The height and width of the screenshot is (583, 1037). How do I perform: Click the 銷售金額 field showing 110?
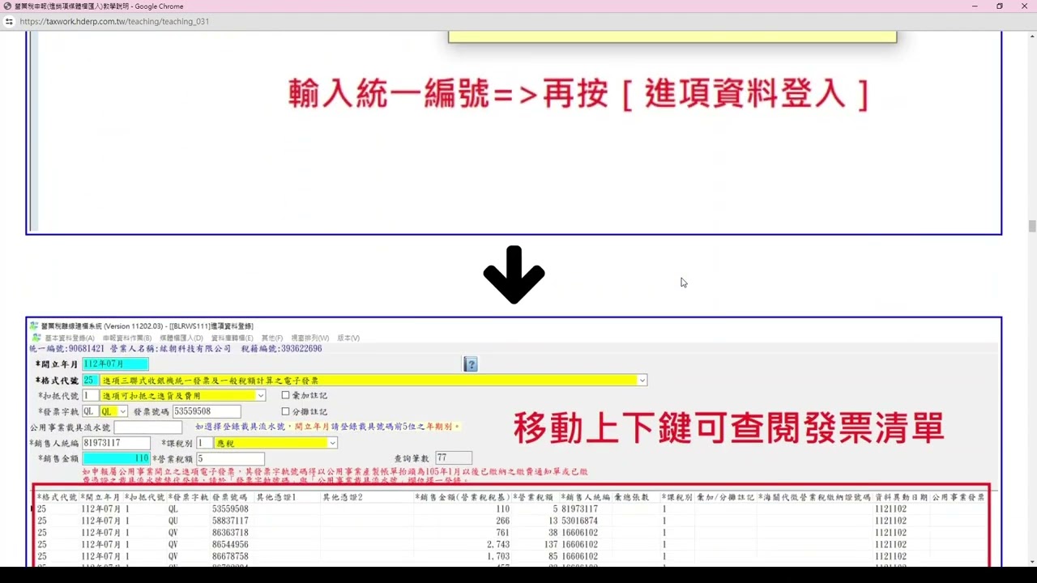(x=116, y=458)
